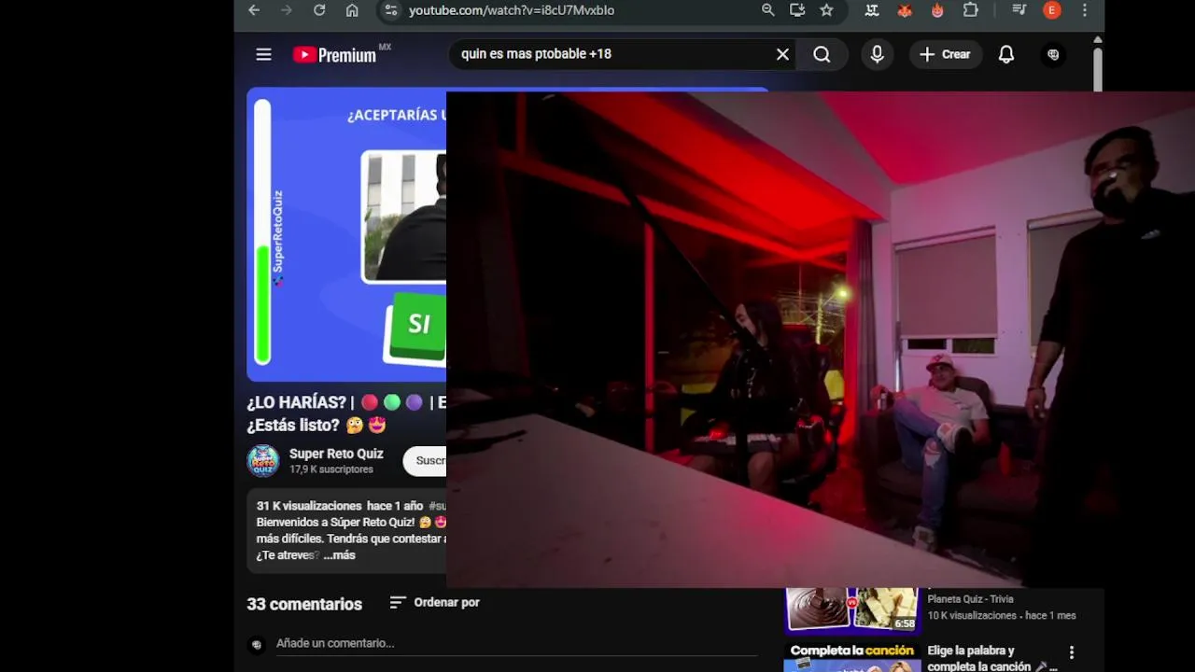
Task: Open the Ordenar por sort dropdown
Action: point(435,603)
